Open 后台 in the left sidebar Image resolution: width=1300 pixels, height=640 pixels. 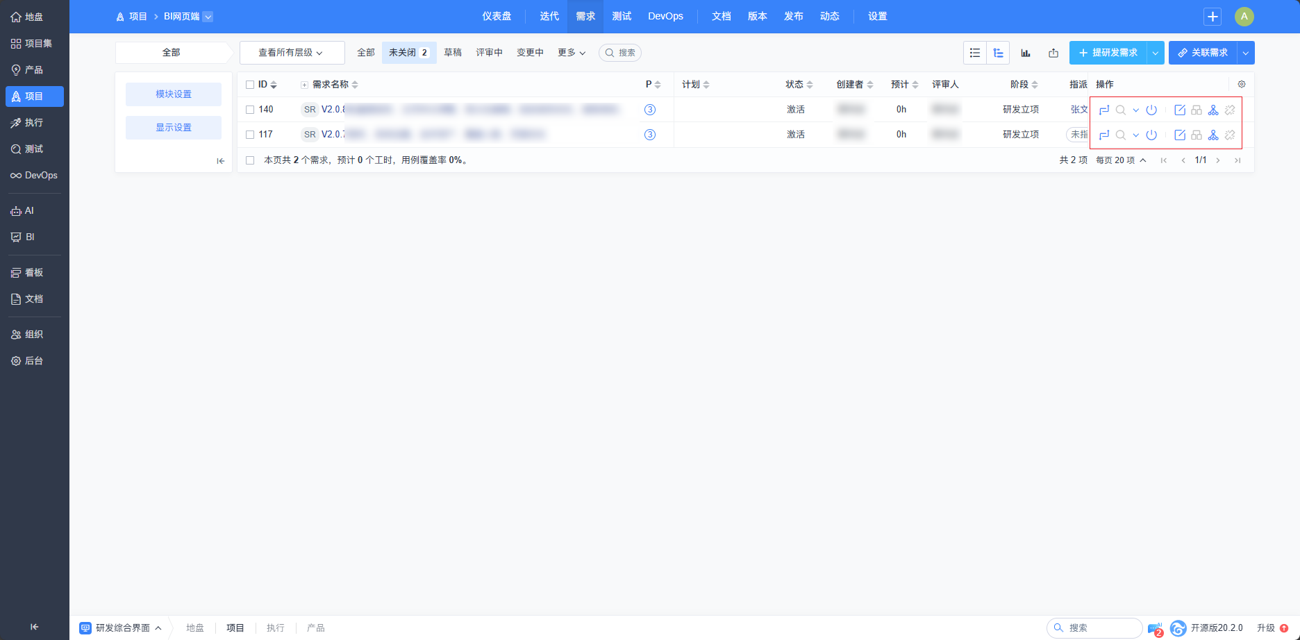click(x=35, y=361)
